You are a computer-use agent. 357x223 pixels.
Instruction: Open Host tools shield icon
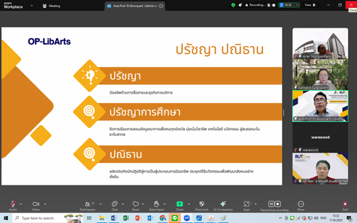click(x=202, y=203)
